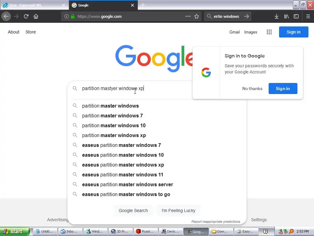Switch to Untitl... taskbar window
This screenshot has width=314, height=236.
point(45,231)
